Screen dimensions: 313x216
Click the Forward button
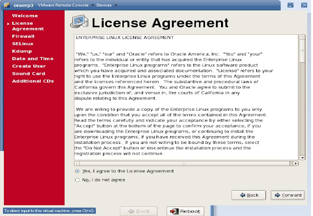288,195
